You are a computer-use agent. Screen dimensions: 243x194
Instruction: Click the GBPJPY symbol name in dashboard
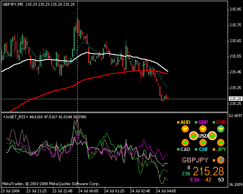pyautogui.click(x=195, y=160)
